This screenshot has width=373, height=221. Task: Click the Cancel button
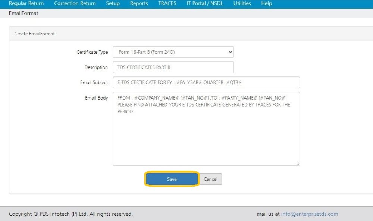pyautogui.click(x=210, y=179)
